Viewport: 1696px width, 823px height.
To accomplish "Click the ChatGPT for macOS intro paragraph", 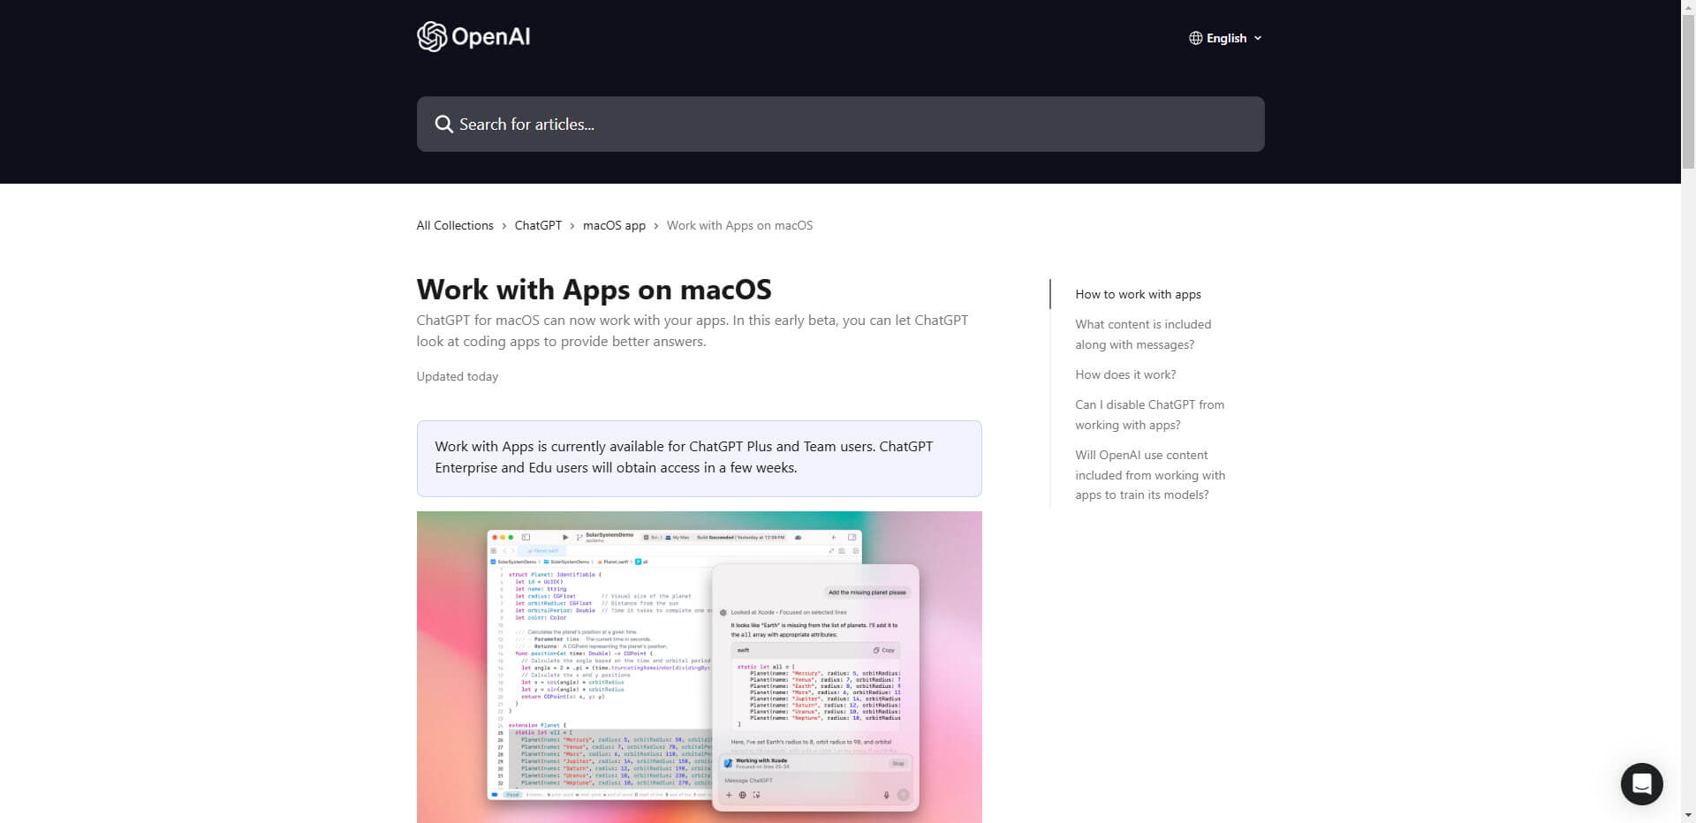I will click(x=693, y=330).
